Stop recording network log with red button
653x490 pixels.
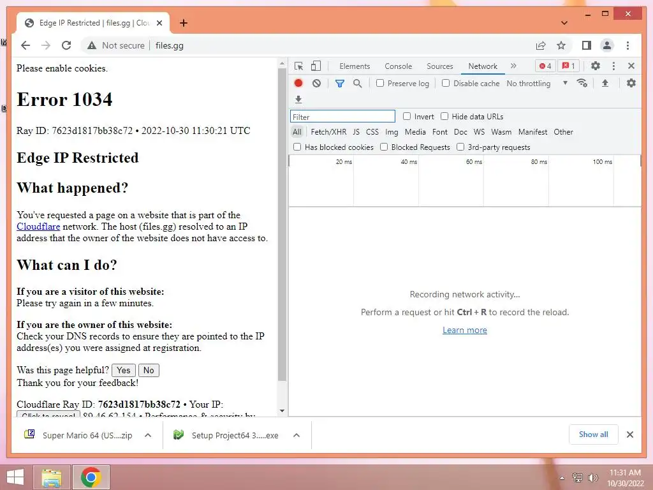click(298, 84)
